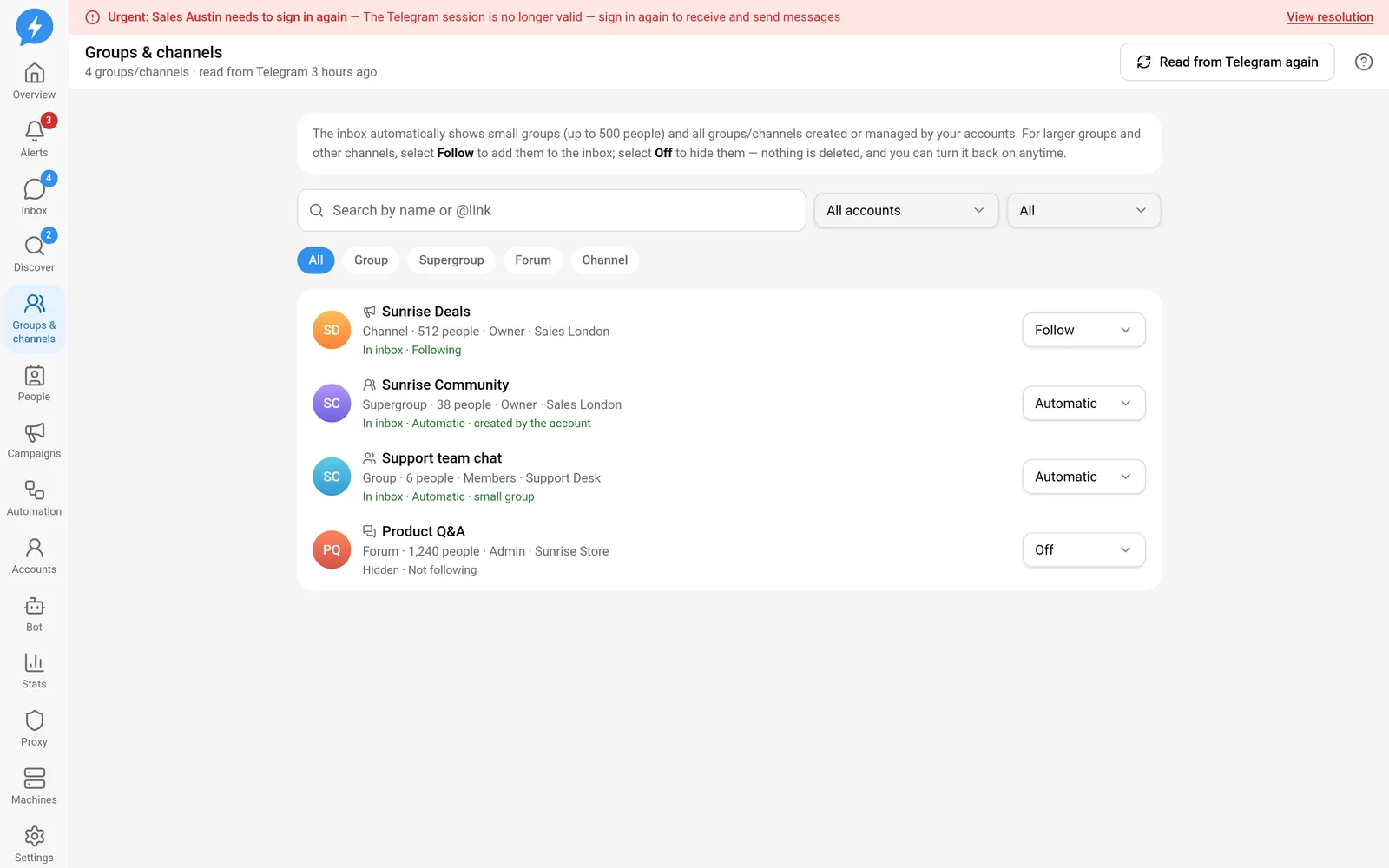Click Read from Telegram again button
This screenshot has height=868, width=1389.
tap(1227, 62)
